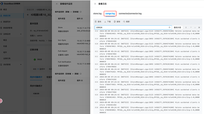The width and height of the screenshot is (204, 114).
Task: Click the OceanBase 迁移服务 logo
Action: (10, 4)
